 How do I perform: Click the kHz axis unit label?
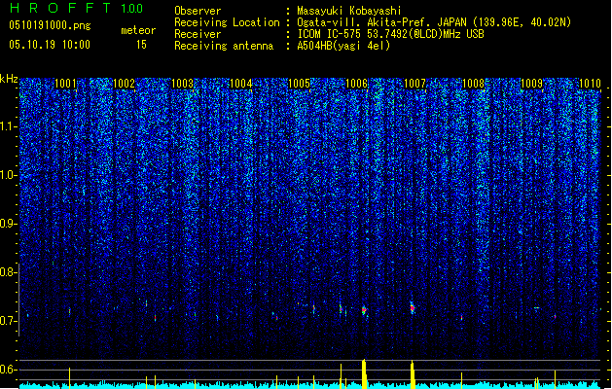click(9, 79)
